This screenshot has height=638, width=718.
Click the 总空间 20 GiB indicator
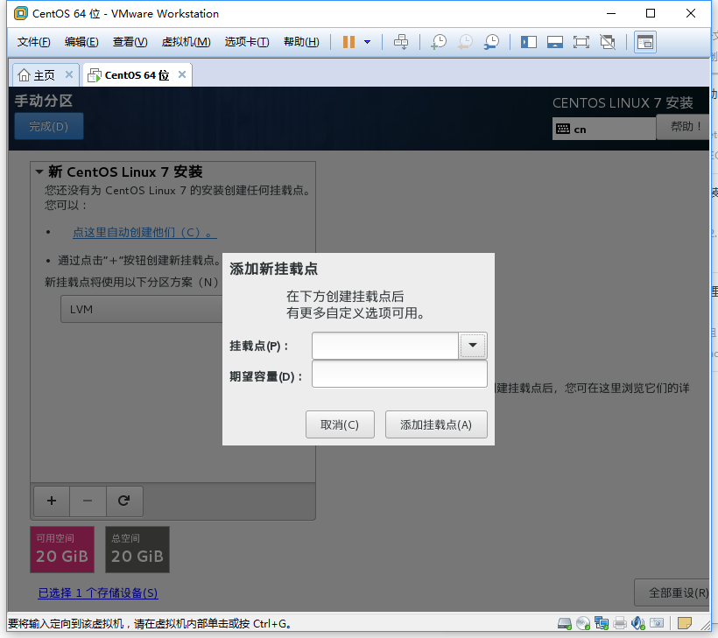[137, 550]
